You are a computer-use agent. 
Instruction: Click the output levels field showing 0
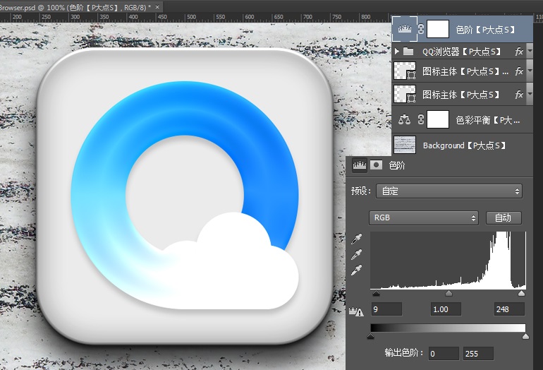(444, 353)
